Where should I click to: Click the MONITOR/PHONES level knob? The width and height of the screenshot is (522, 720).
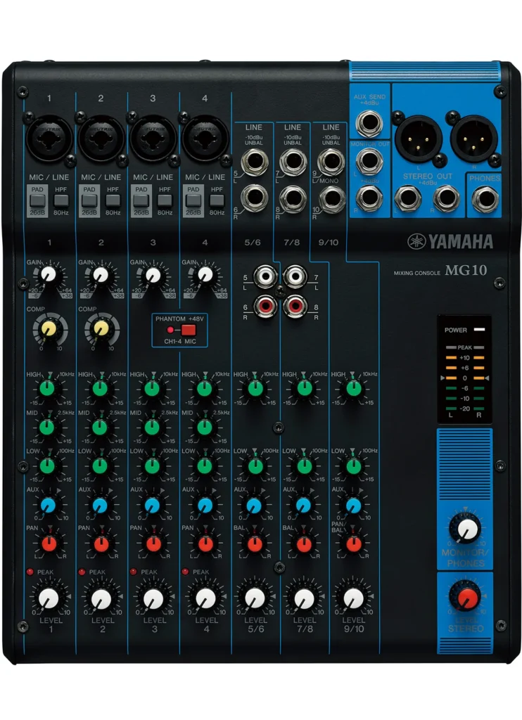[x=466, y=529]
